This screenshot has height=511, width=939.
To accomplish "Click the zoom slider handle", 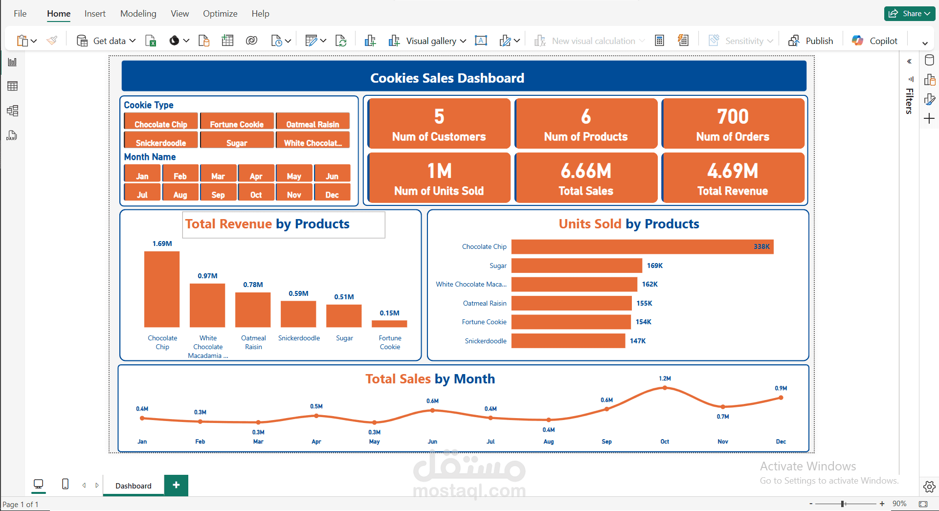I will 843,504.
